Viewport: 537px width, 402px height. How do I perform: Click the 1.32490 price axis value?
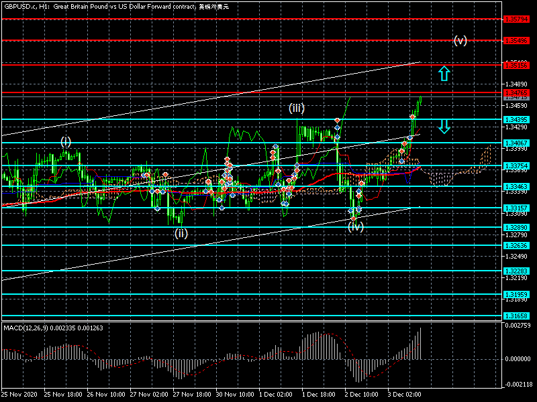pyautogui.click(x=516, y=257)
